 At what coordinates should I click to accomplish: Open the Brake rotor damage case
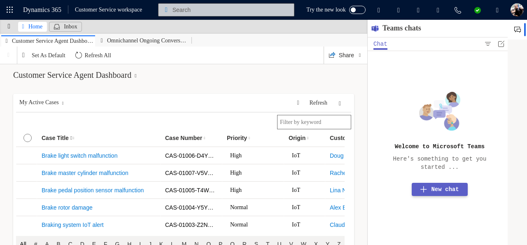pyautogui.click(x=67, y=208)
